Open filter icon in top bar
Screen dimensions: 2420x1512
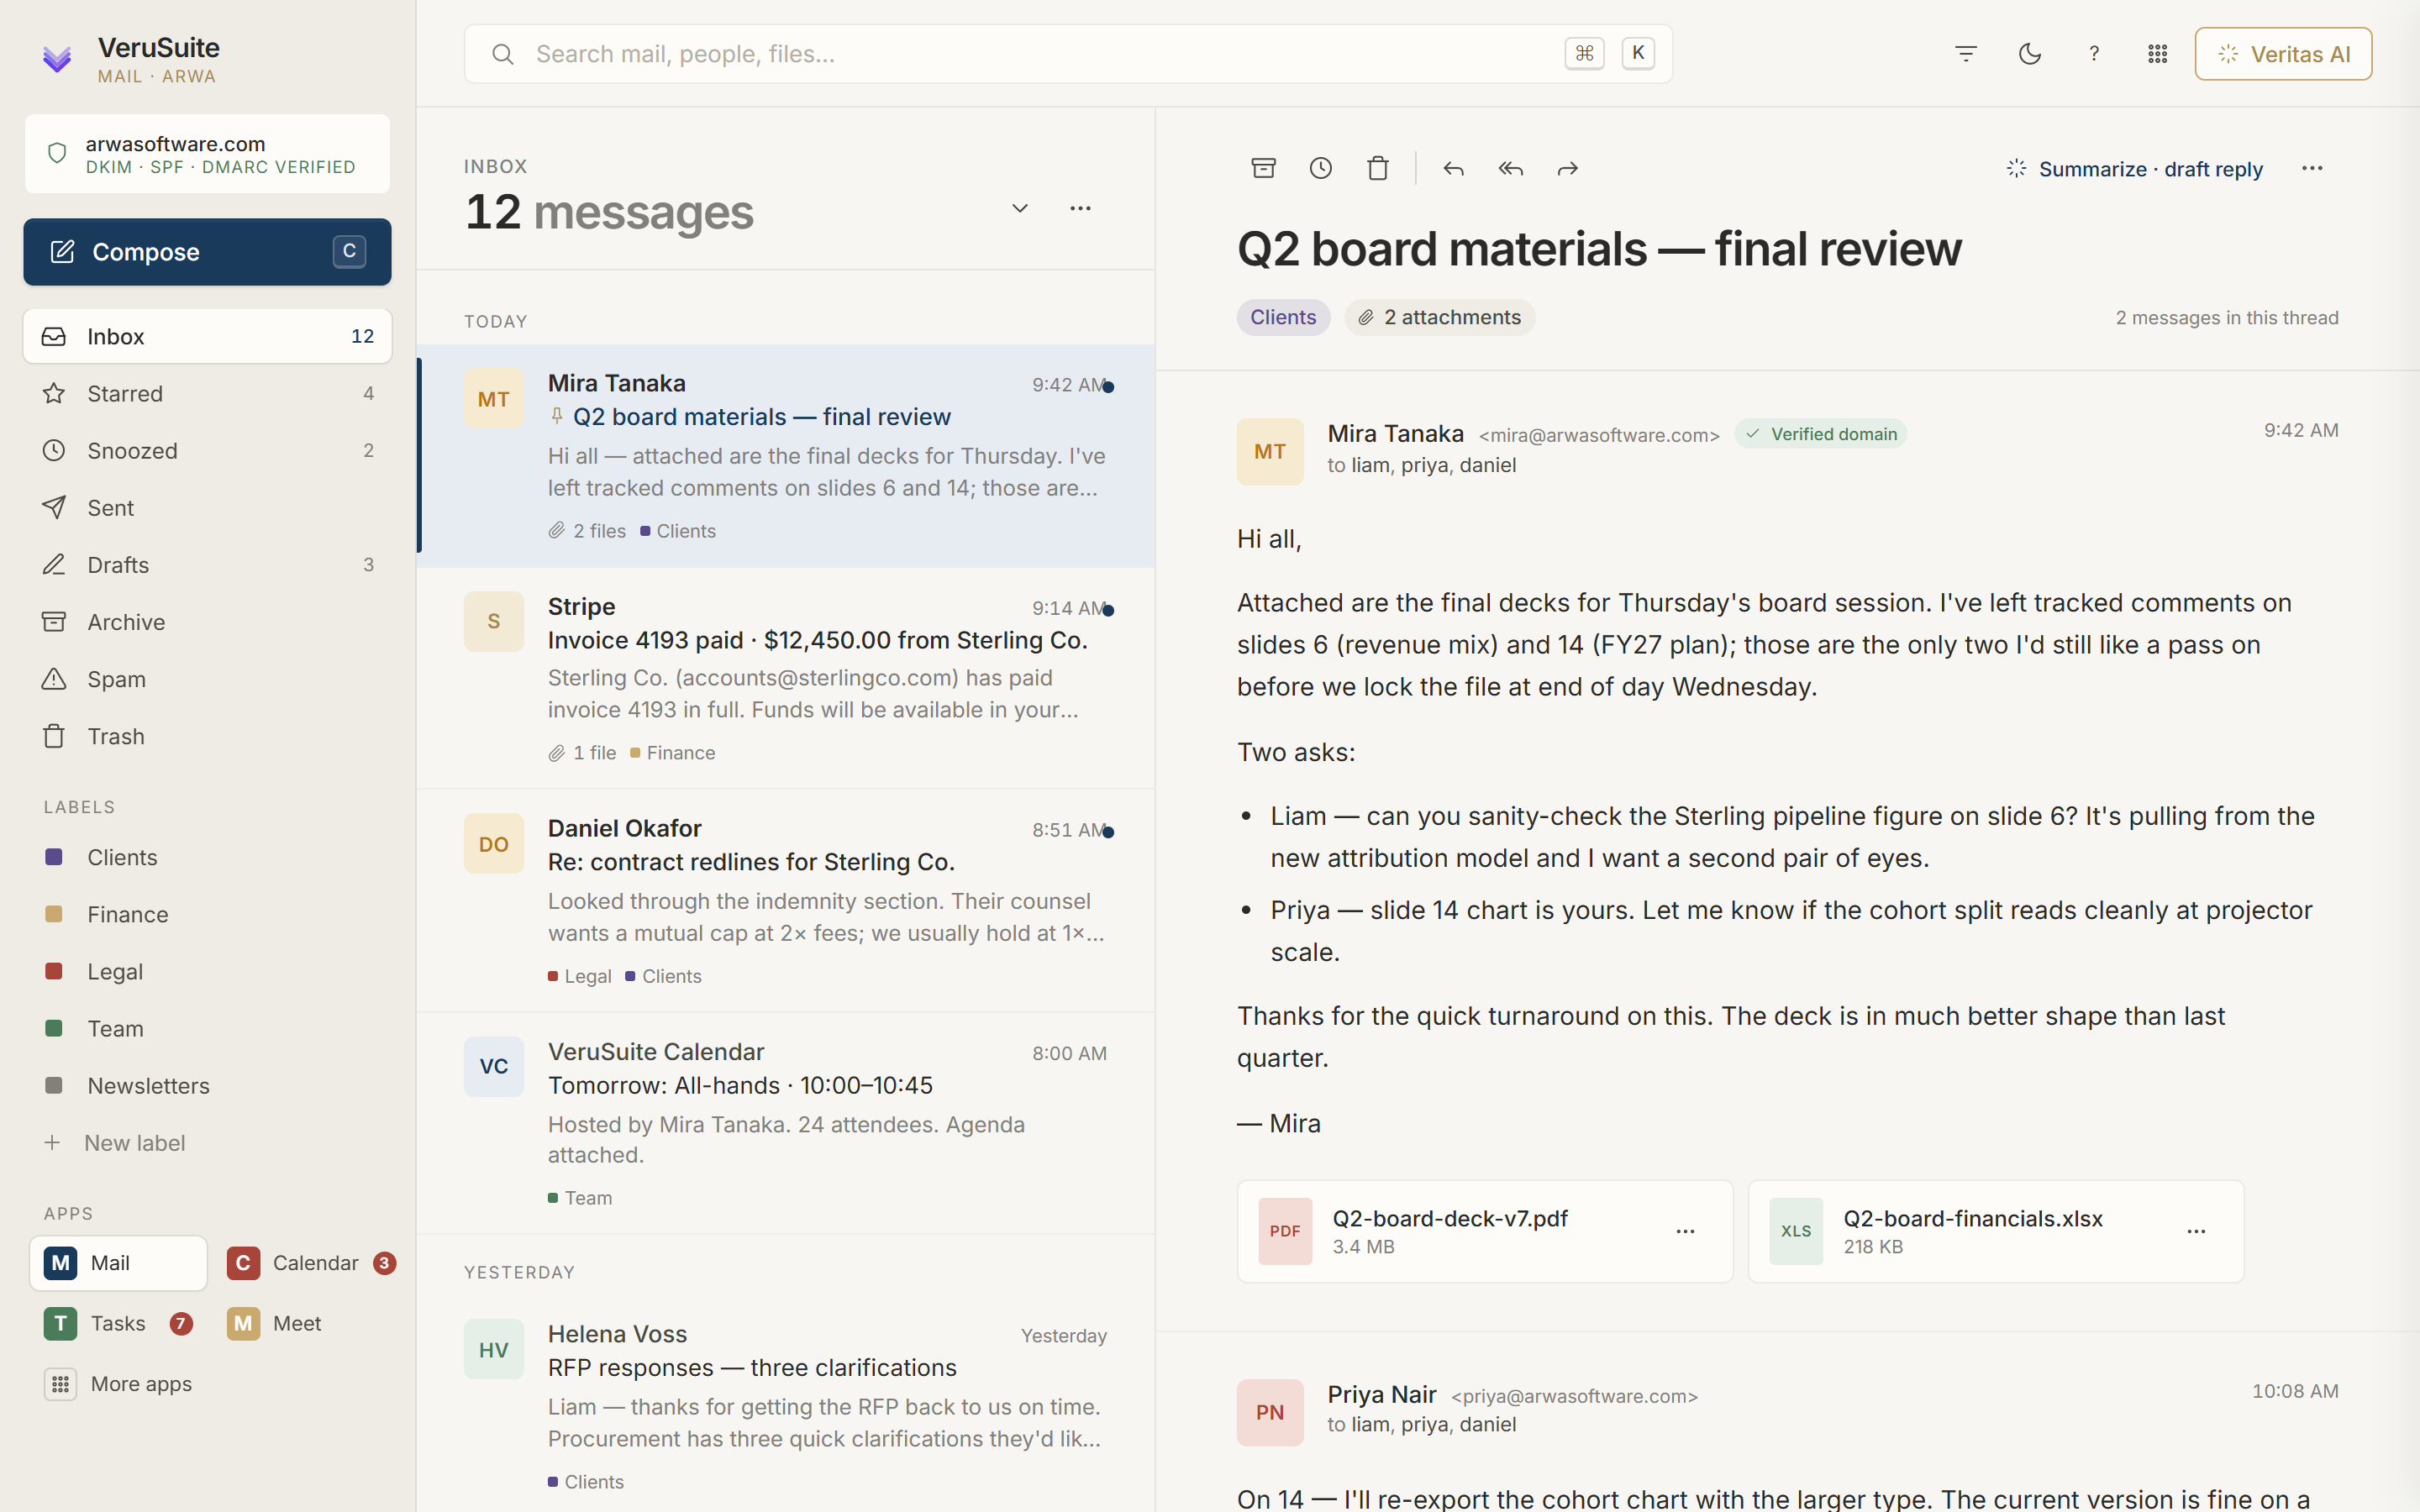[1966, 54]
